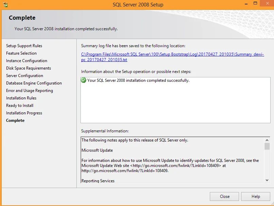Click the Help button
This screenshot has height=206, width=274.
click(256, 196)
